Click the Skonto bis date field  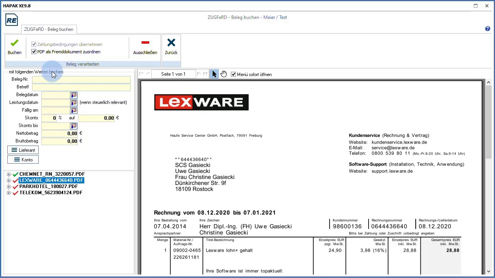pyautogui.click(x=56, y=126)
